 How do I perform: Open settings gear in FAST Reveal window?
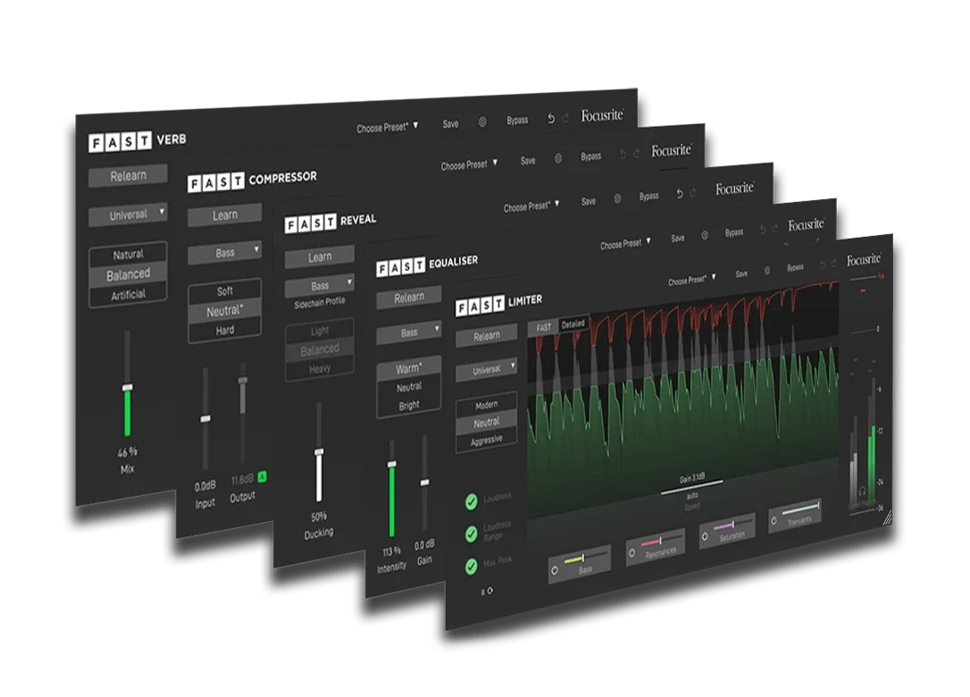[617, 198]
